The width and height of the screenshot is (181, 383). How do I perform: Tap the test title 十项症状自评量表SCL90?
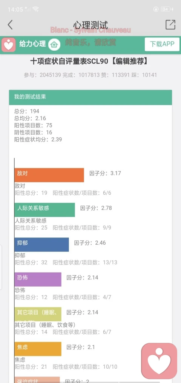click(x=69, y=62)
